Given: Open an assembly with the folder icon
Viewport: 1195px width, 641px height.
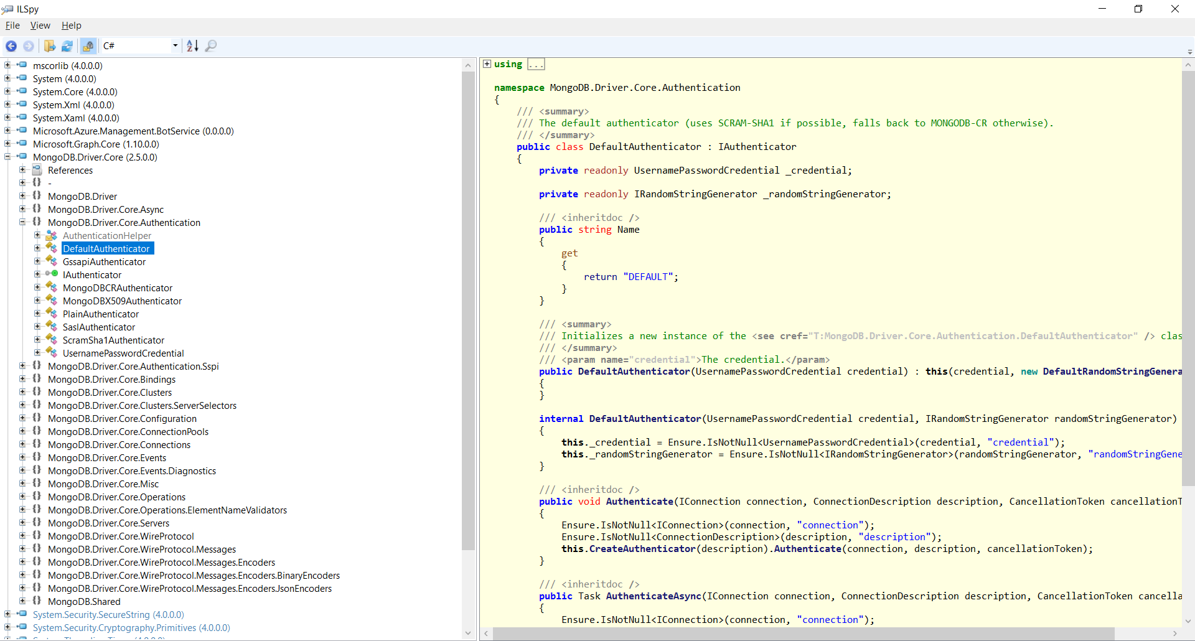Looking at the screenshot, I should point(50,45).
